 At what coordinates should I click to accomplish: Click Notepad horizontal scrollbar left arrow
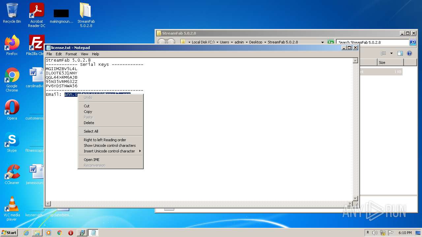point(48,204)
